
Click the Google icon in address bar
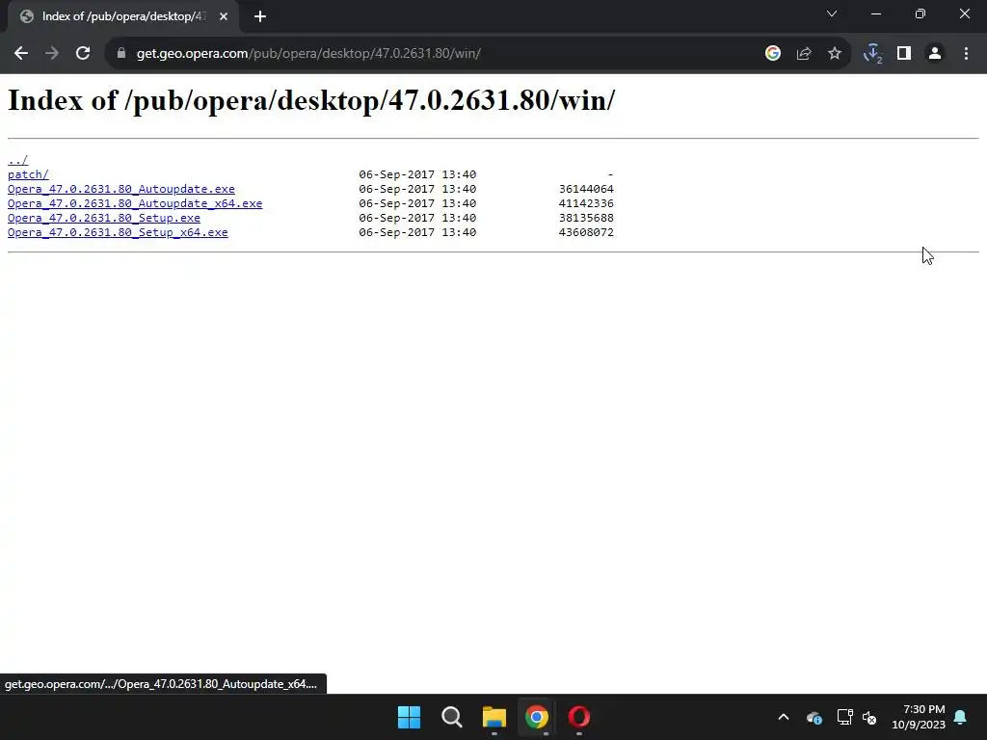click(773, 54)
